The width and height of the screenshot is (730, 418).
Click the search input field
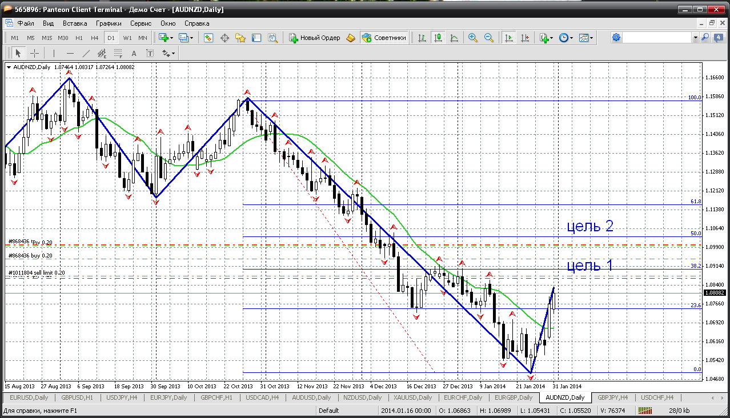tap(657, 38)
